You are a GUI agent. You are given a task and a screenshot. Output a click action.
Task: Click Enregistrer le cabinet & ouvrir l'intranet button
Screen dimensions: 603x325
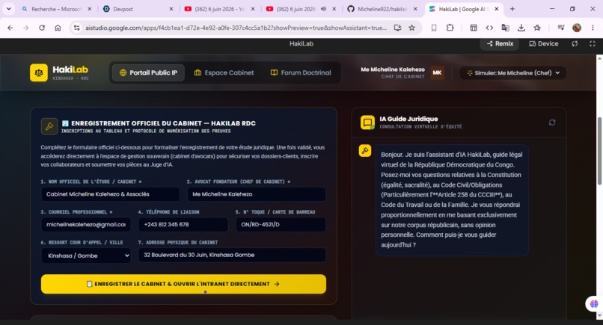pyautogui.click(x=183, y=284)
